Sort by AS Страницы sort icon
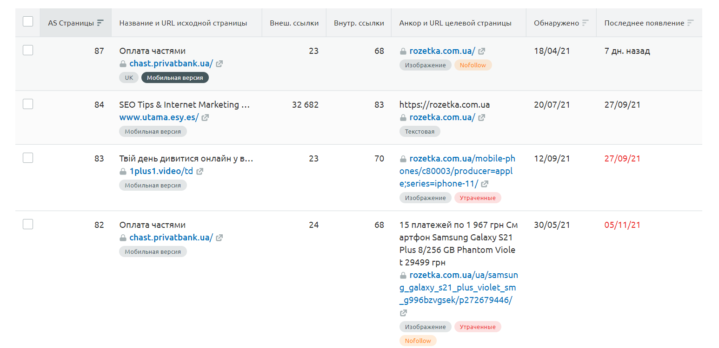719x348 pixels. pyautogui.click(x=100, y=23)
